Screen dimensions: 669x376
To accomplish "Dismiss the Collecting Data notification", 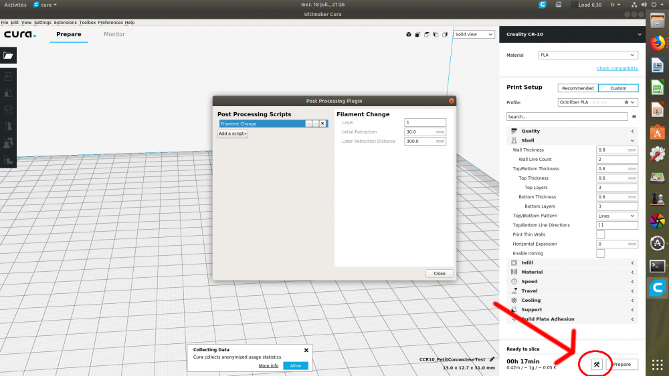I will [306, 350].
